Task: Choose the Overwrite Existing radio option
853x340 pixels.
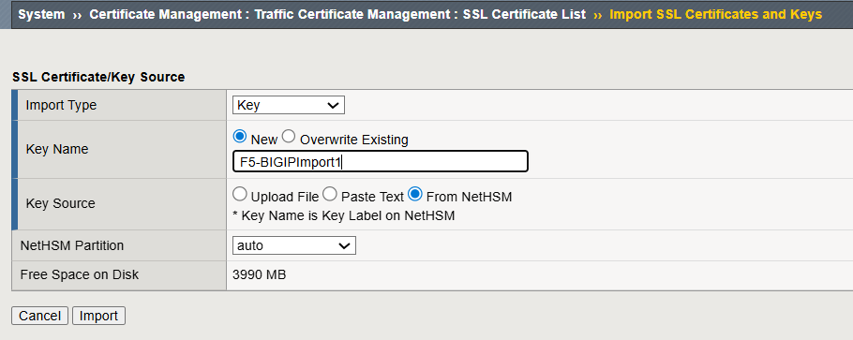Action: [x=289, y=137]
